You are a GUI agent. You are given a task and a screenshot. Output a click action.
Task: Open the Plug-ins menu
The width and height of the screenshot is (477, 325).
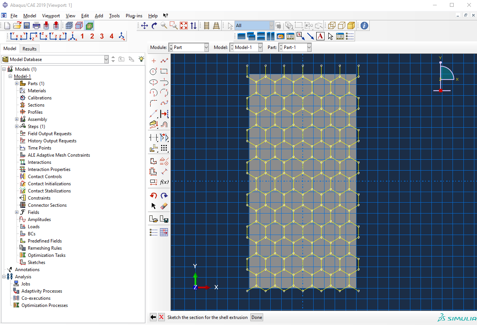[134, 16]
